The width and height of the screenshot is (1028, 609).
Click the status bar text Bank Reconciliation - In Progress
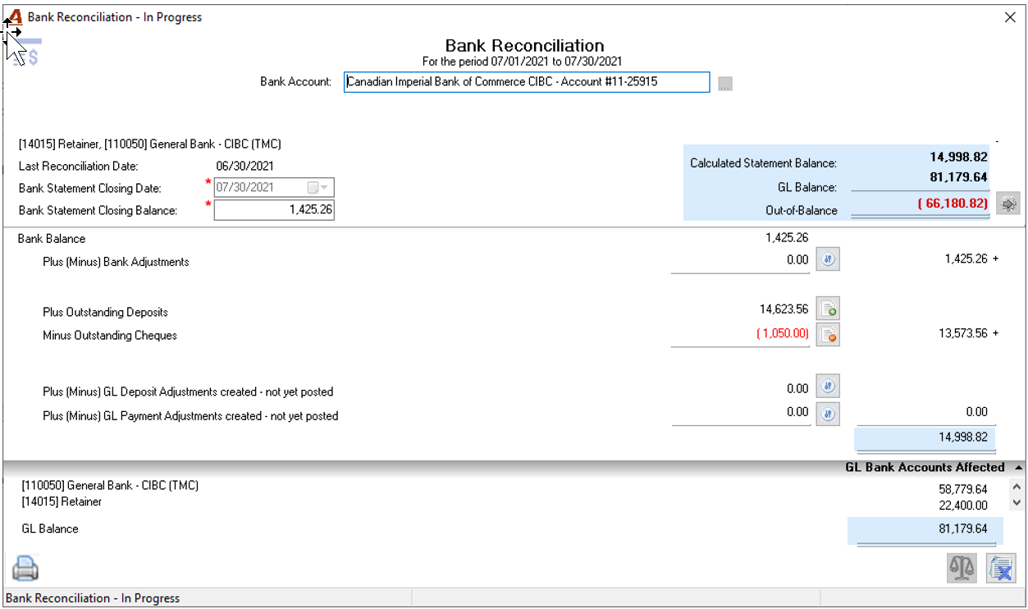coord(93,598)
